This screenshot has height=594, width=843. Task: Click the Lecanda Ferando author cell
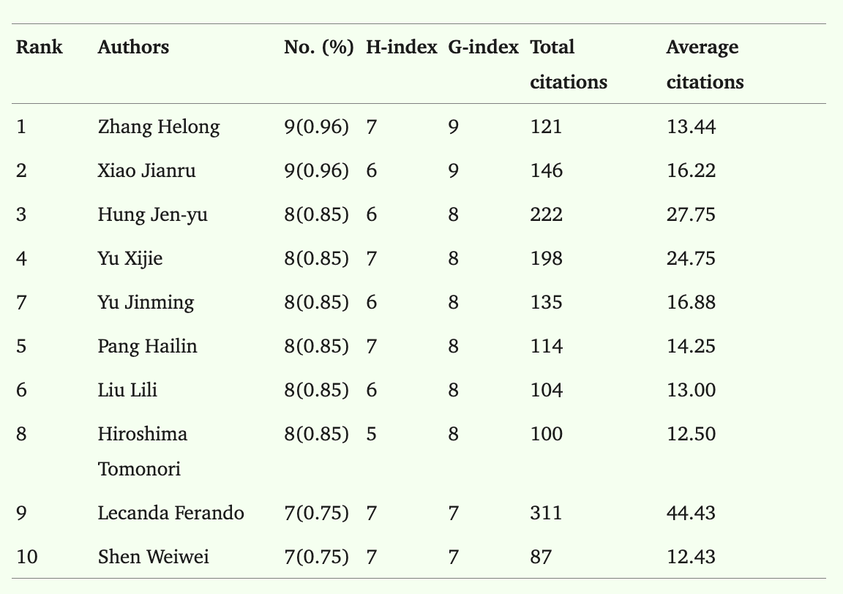[x=171, y=513]
